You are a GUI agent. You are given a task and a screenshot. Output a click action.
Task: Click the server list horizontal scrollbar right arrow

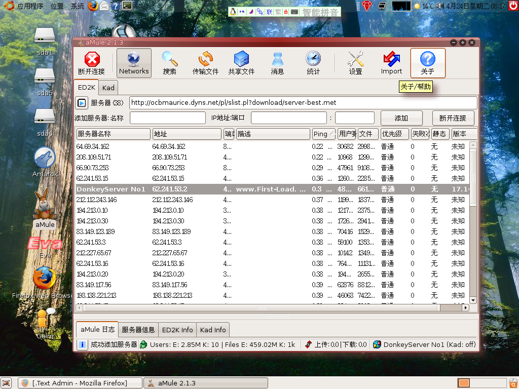click(x=466, y=307)
